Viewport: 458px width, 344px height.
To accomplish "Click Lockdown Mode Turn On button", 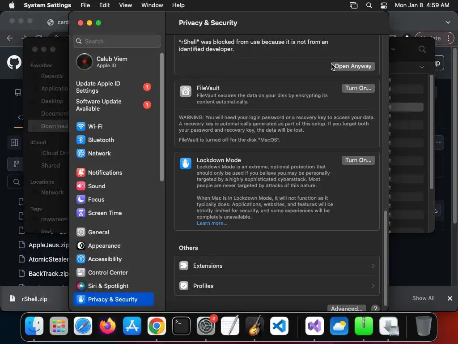I will pyautogui.click(x=358, y=160).
